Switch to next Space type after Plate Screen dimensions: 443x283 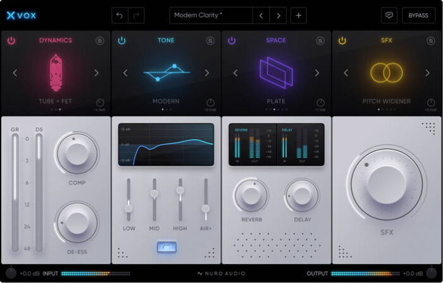click(x=317, y=73)
